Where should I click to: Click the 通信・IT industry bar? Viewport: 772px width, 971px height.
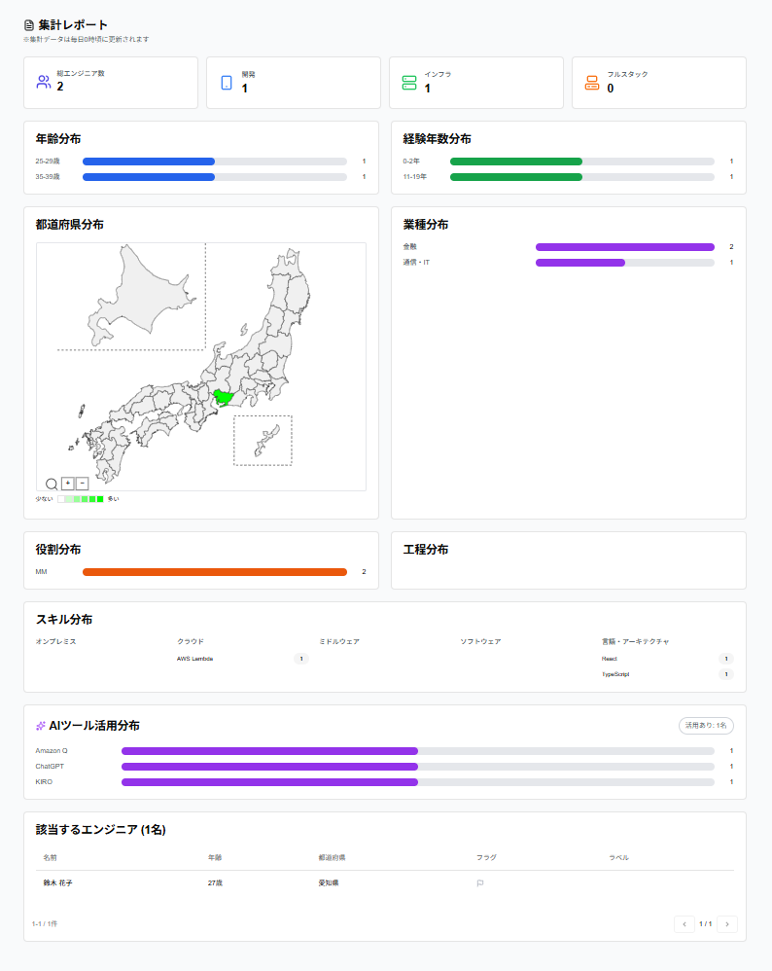tap(624, 263)
